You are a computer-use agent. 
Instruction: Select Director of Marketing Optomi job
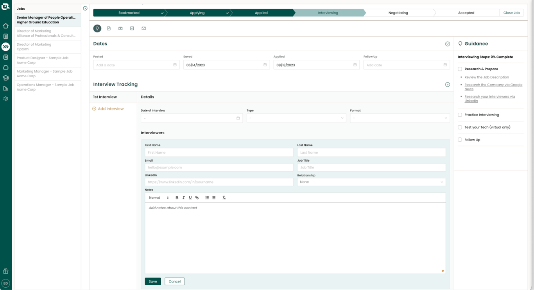[48, 47]
